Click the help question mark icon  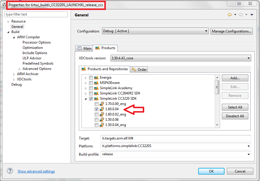[x=10, y=171]
